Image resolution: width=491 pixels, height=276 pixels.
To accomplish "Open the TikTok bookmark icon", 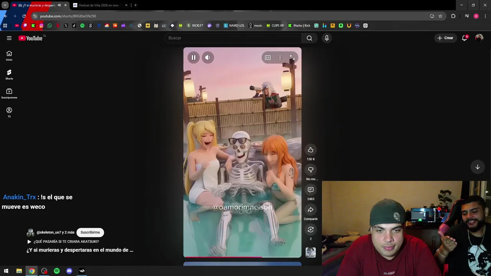I will pos(74,26).
